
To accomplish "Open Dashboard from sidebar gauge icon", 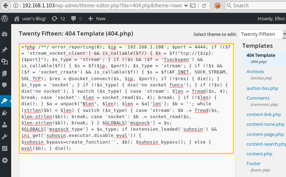I will [x=5, y=34].
